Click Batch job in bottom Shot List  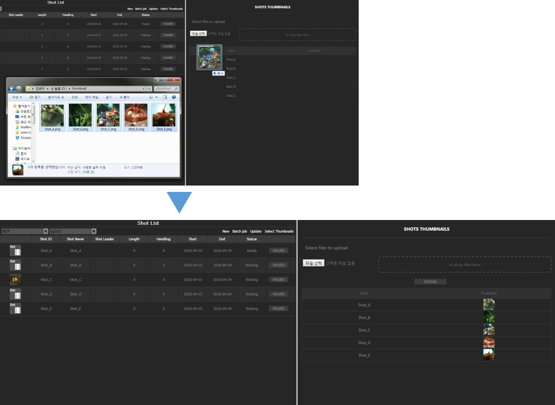(240, 232)
